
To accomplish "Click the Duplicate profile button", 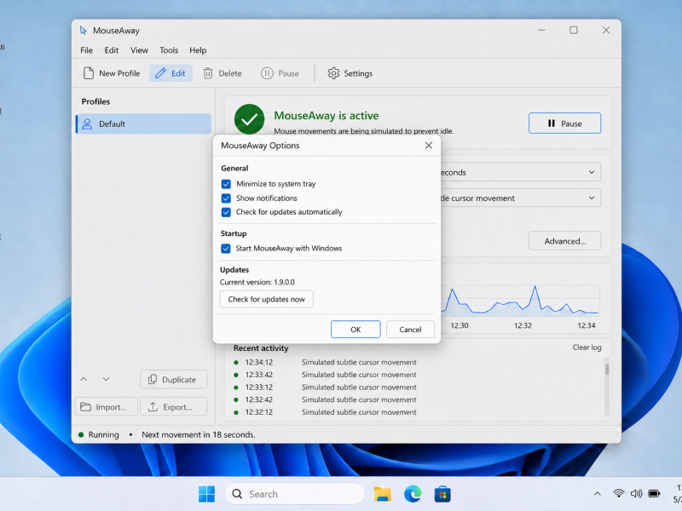I will click(174, 379).
